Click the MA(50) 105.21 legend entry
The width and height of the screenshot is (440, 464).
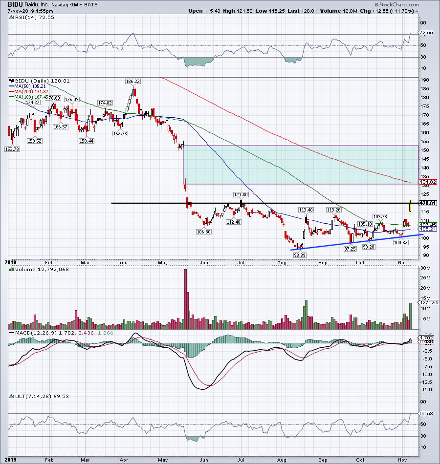tap(28, 86)
